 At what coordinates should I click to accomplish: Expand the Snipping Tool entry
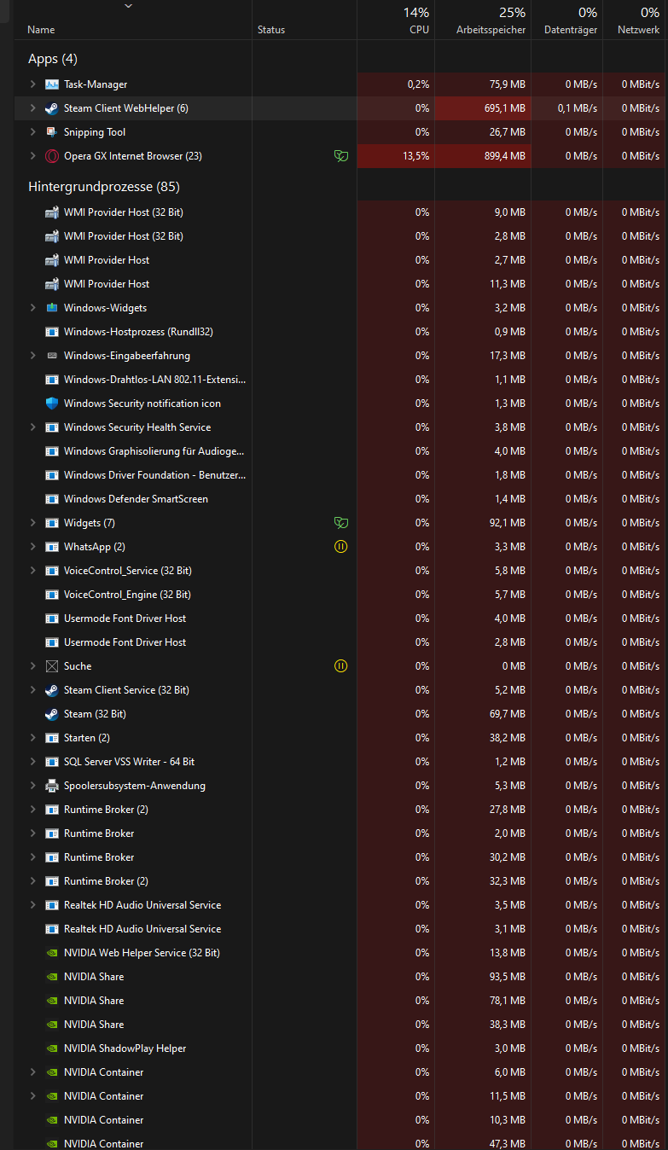pyautogui.click(x=32, y=132)
